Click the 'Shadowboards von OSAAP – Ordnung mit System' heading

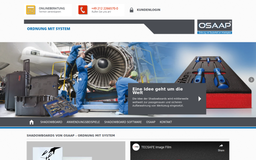71,136
